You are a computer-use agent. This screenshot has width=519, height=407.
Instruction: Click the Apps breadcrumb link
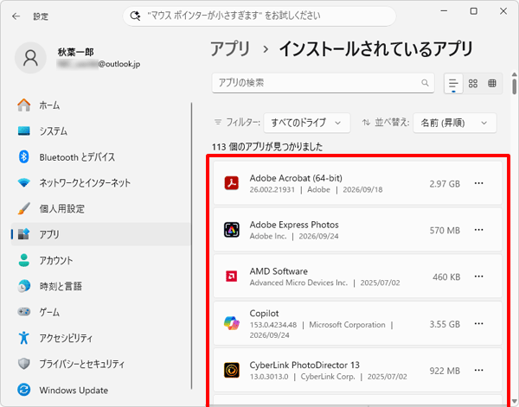230,49
